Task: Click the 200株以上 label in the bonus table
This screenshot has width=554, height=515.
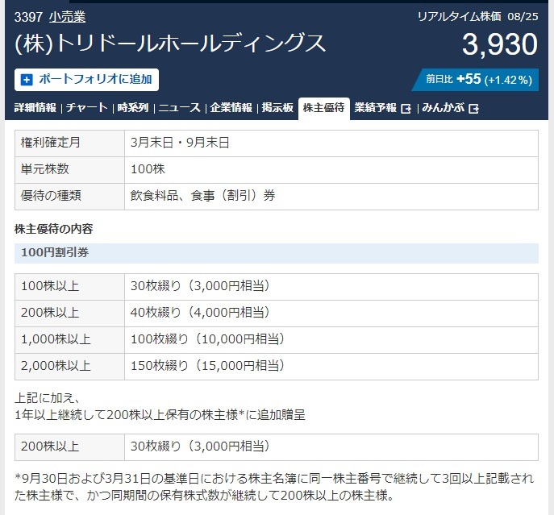Action: 69,447
